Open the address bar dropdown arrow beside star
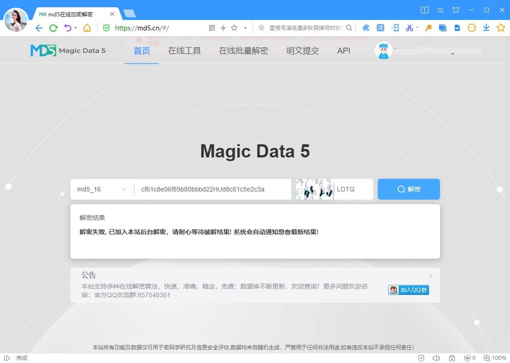 (x=245, y=28)
